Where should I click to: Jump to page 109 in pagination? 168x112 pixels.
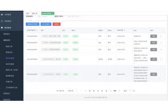point(115,91)
